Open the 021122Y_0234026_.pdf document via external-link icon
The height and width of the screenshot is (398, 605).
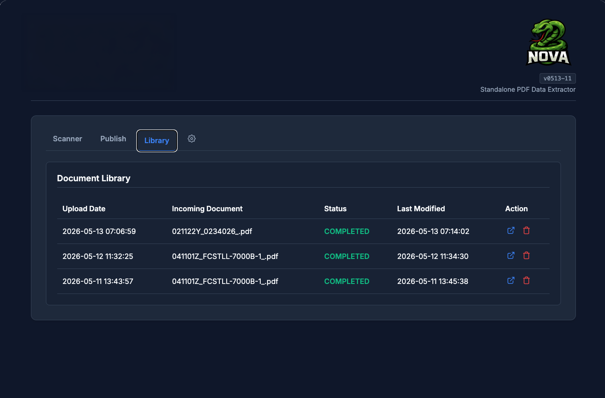click(x=511, y=230)
